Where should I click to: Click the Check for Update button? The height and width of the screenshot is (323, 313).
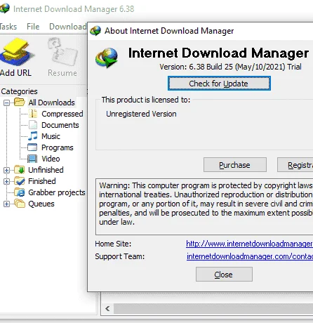[x=219, y=84]
